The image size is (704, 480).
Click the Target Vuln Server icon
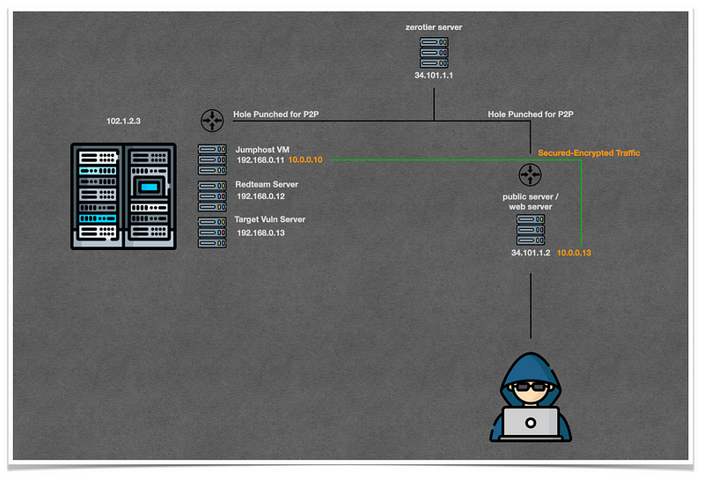click(212, 233)
